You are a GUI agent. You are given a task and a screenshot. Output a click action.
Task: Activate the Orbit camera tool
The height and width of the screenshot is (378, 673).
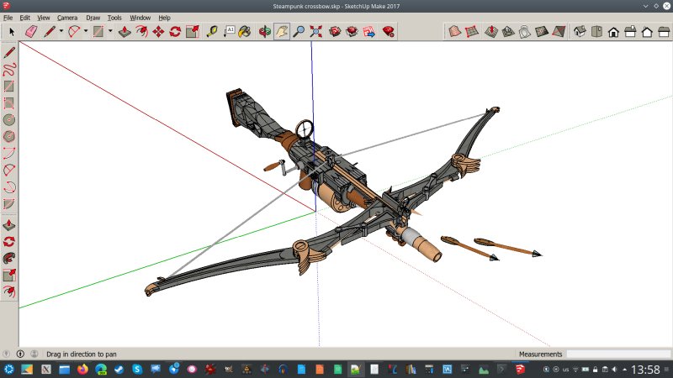point(264,32)
